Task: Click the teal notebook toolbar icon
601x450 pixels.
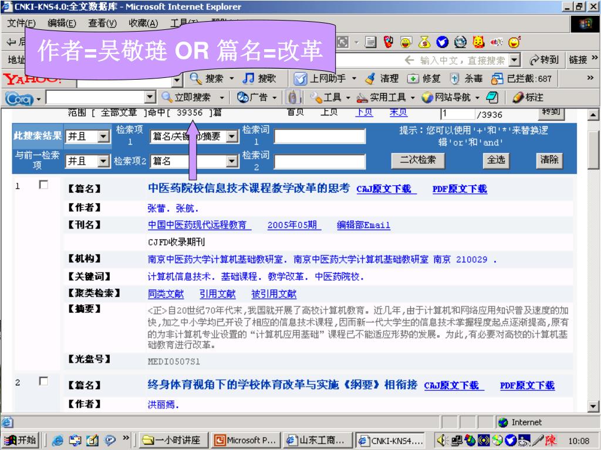Action: (x=492, y=97)
